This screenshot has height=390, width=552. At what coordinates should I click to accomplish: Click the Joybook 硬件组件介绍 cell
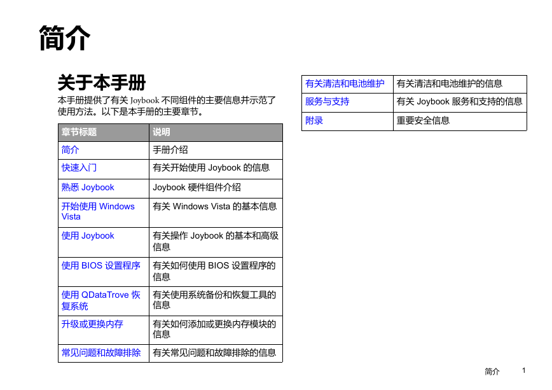(216, 188)
